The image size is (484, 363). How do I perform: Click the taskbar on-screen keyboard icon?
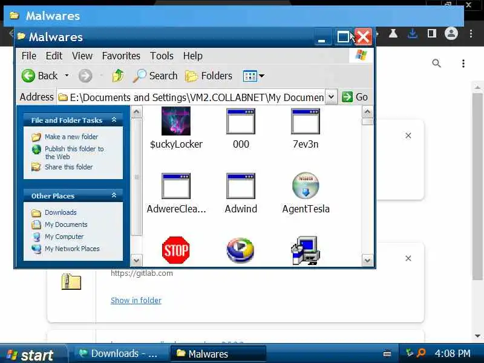pos(387,353)
